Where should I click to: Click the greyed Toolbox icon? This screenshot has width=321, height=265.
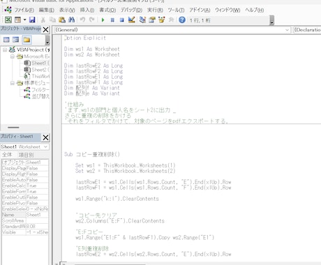pyautogui.click(x=171, y=20)
